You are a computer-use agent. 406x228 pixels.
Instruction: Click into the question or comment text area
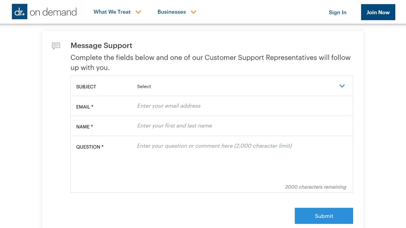237,162
